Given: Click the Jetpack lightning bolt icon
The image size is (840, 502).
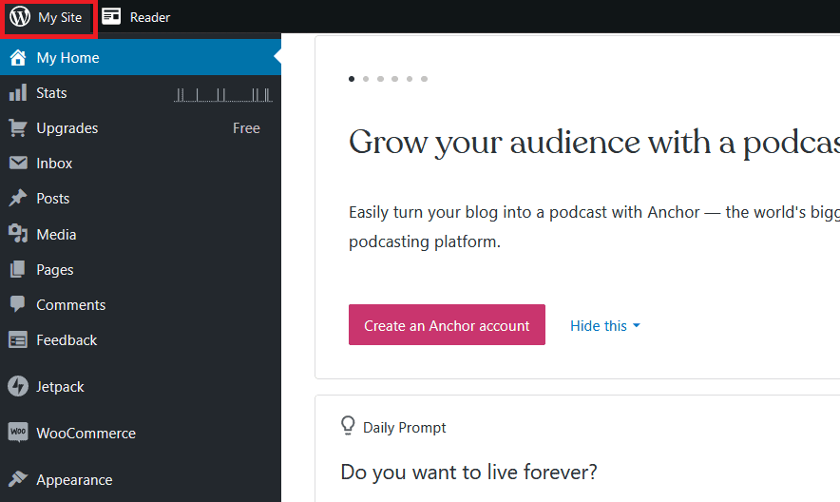Looking at the screenshot, I should (x=18, y=386).
